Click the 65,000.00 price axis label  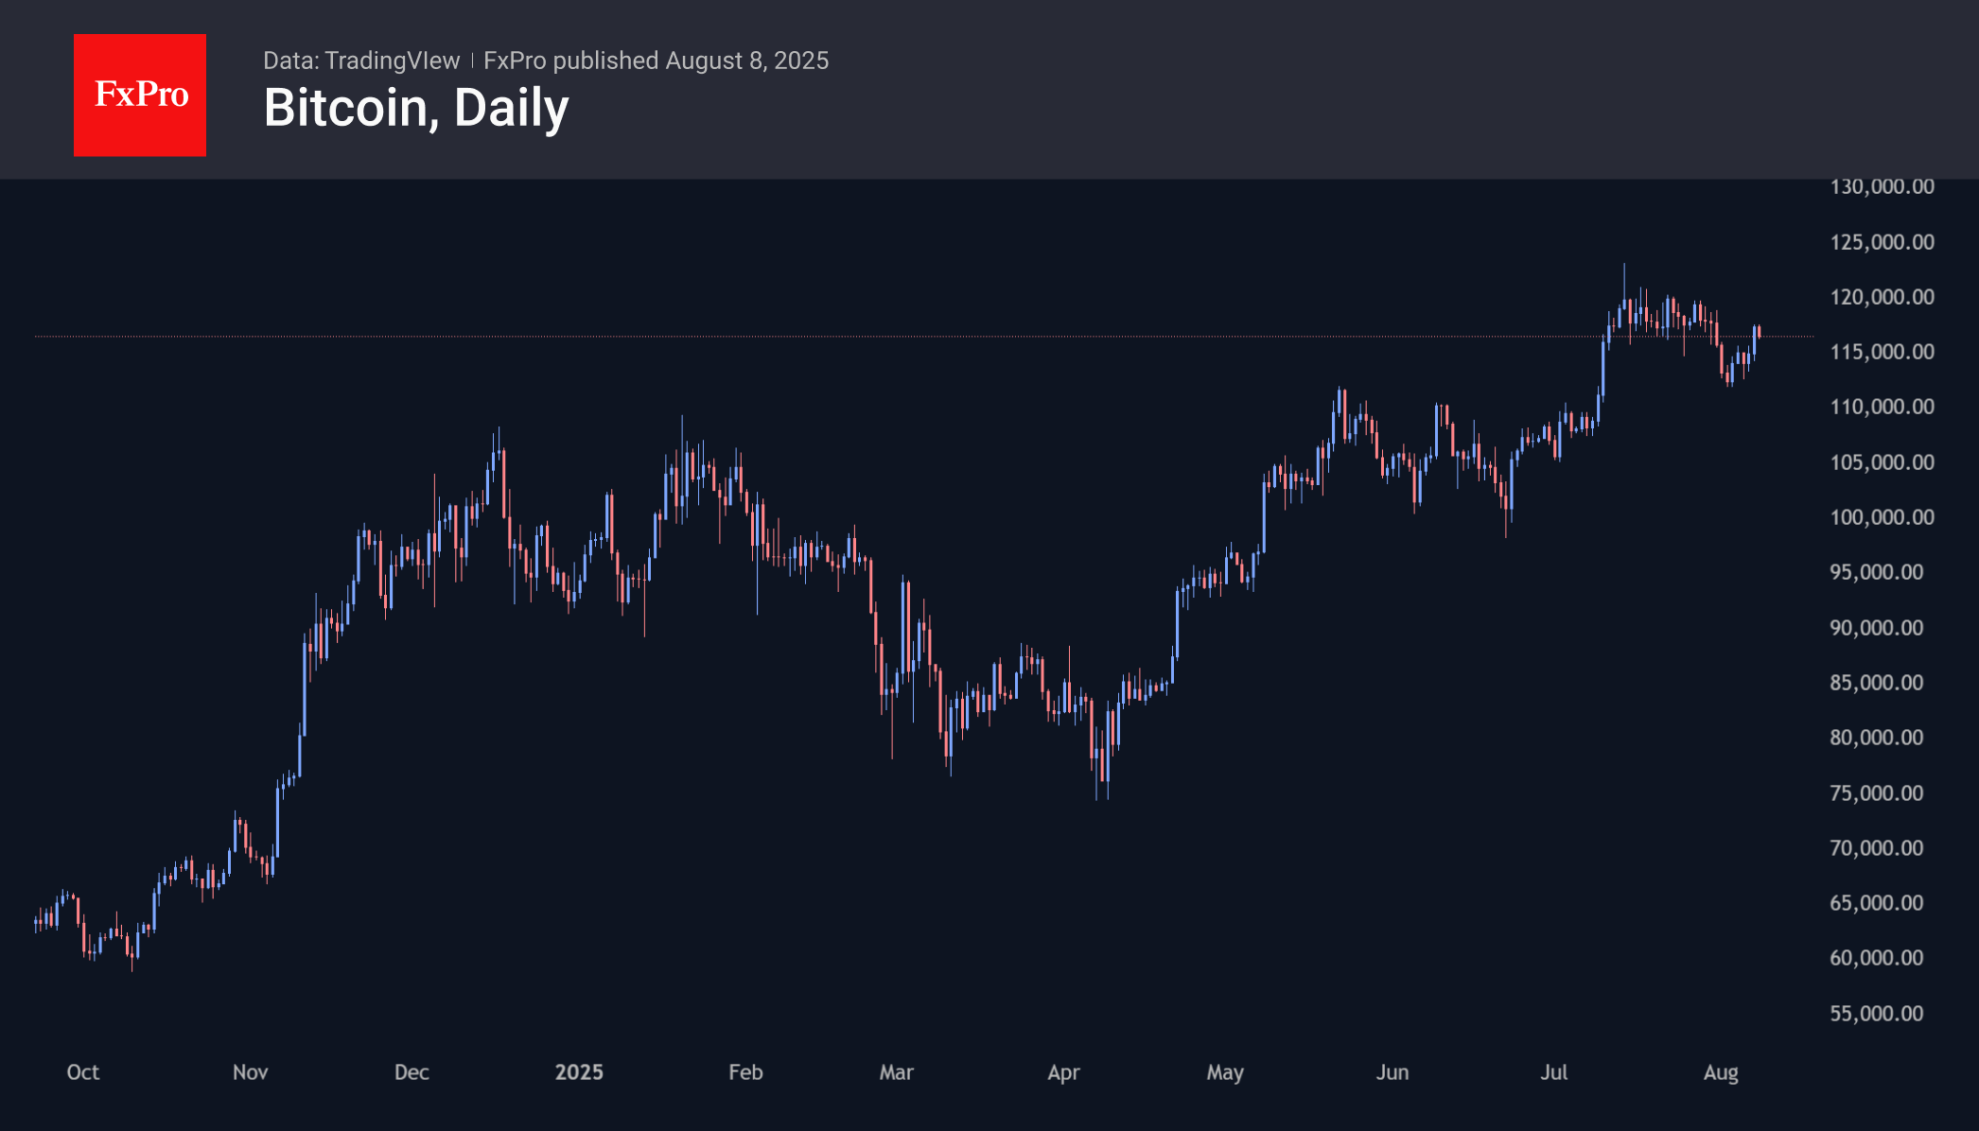(x=1876, y=903)
